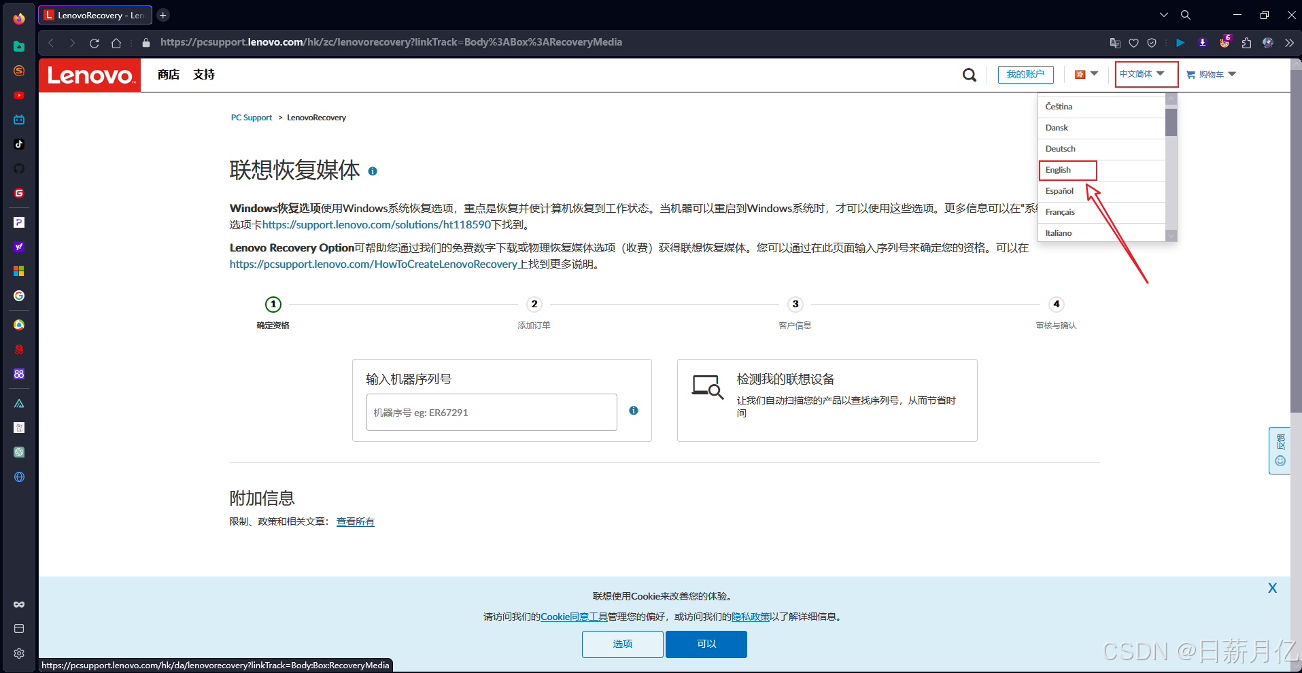Click info icon beside 联想恢复媒体 heading

tap(373, 171)
